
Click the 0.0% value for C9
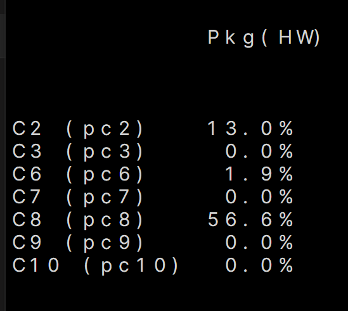pos(259,242)
